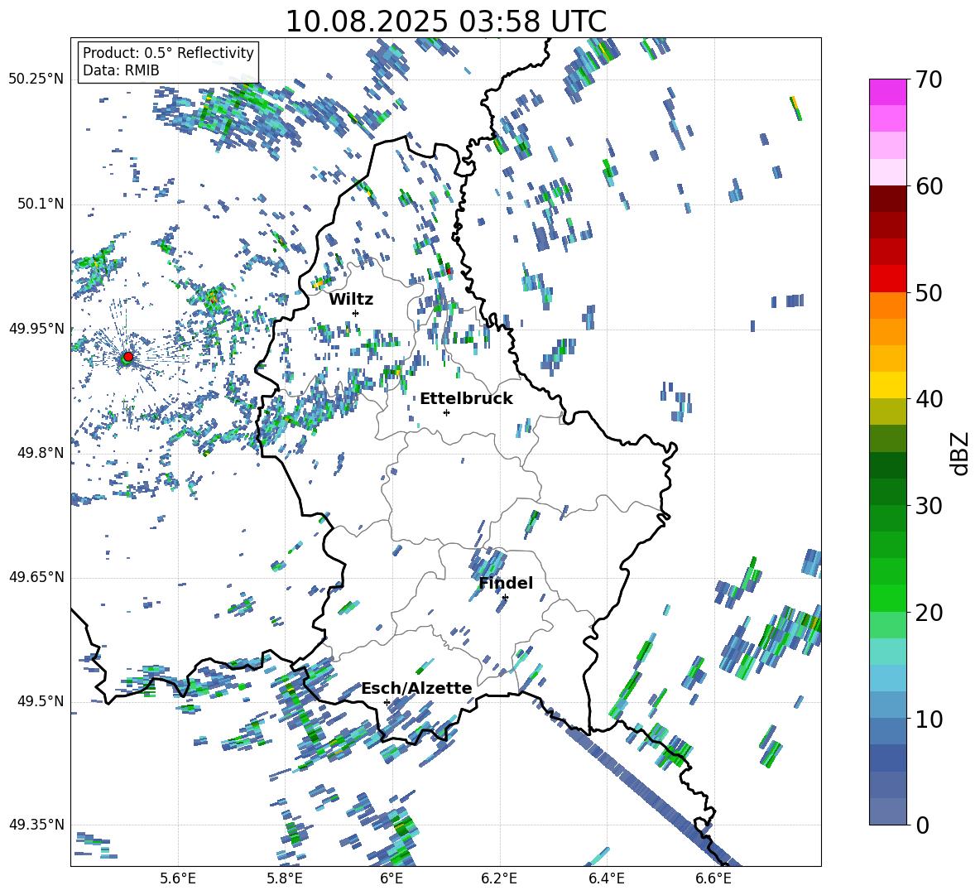Click the 49.35°N latitude label
980x895 pixels.
pyautogui.click(x=36, y=825)
